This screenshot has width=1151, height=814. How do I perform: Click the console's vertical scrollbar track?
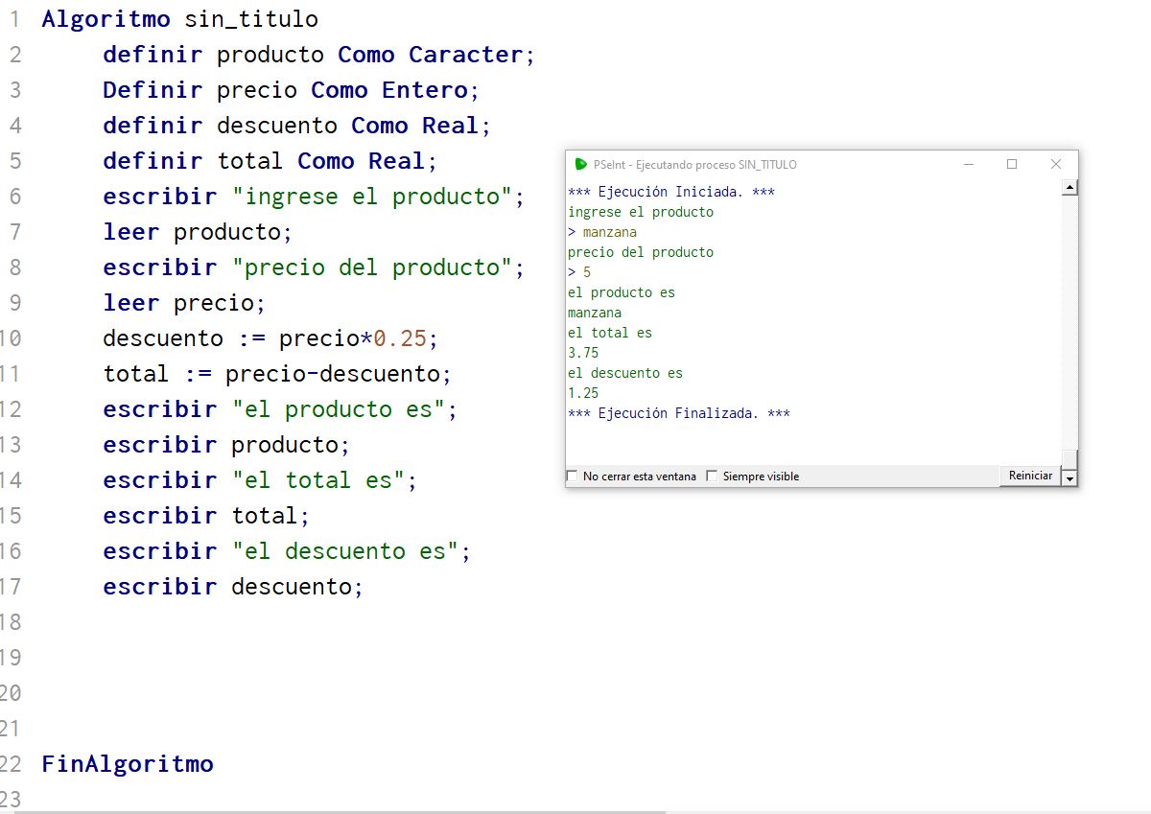pos(1069,326)
